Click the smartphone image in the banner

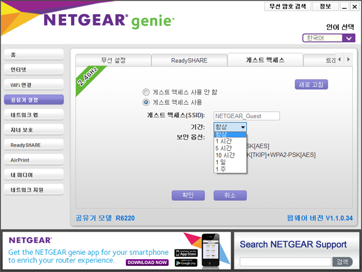[210, 251]
